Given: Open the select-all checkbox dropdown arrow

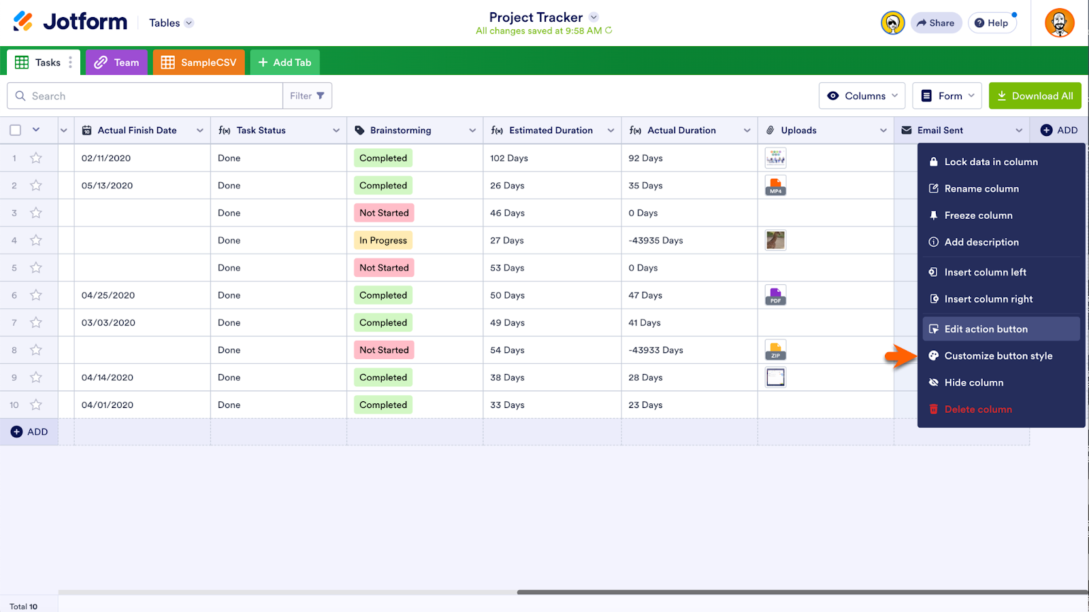Looking at the screenshot, I should (x=36, y=130).
